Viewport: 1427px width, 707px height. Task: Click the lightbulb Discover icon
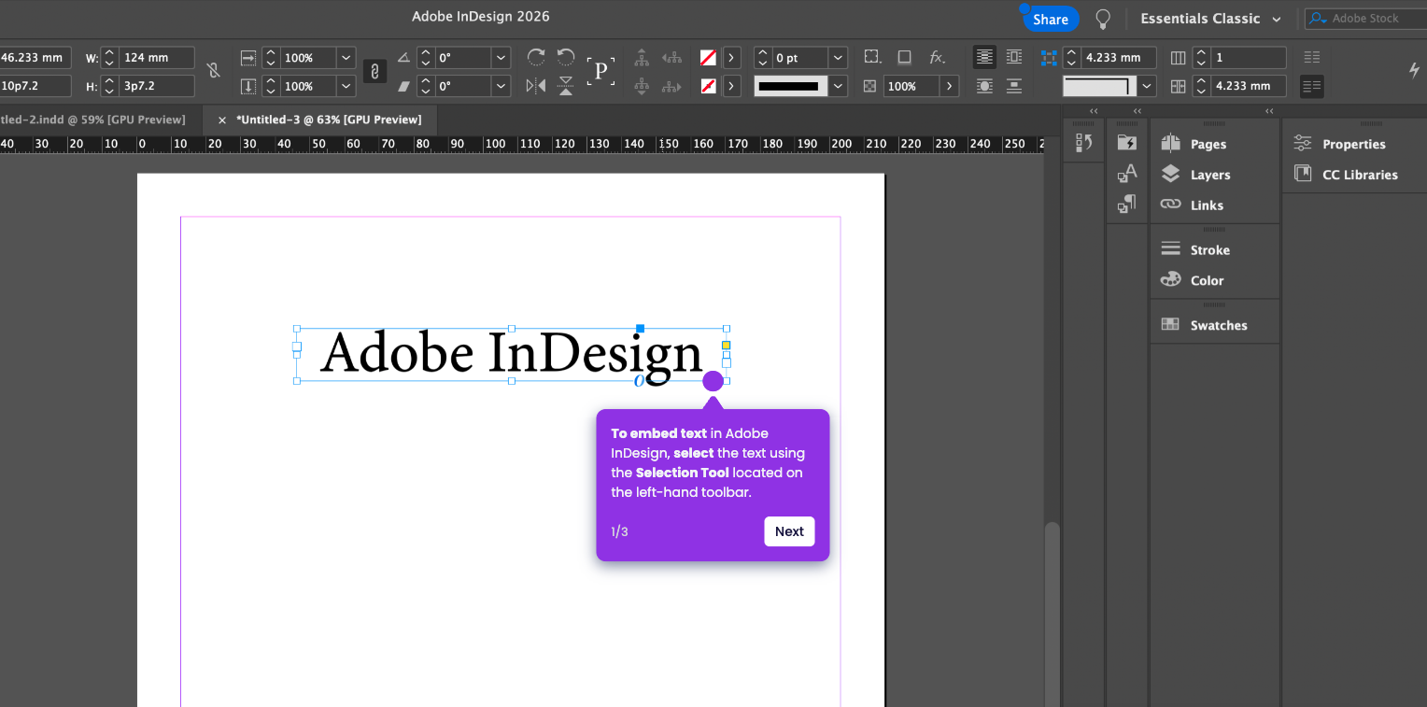coord(1103,19)
